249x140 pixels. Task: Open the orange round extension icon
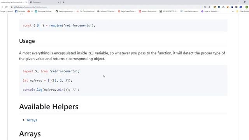228,7
